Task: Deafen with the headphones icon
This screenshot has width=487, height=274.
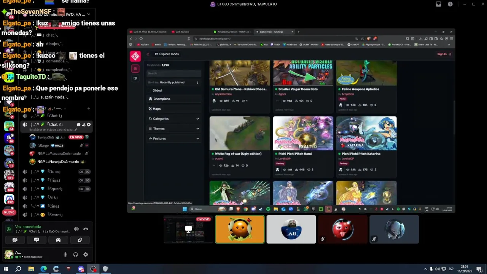Action: 75,255
